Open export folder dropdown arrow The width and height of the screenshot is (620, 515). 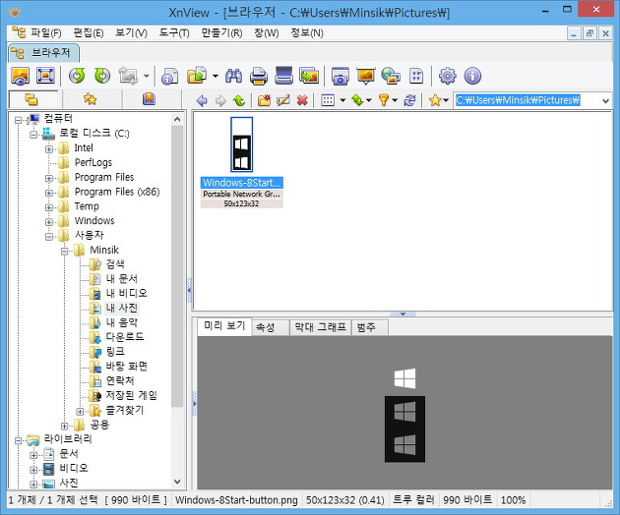pos(216,76)
